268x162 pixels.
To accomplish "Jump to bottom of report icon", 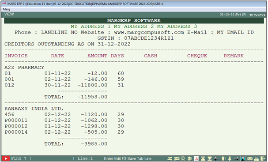I will tap(210, 158).
